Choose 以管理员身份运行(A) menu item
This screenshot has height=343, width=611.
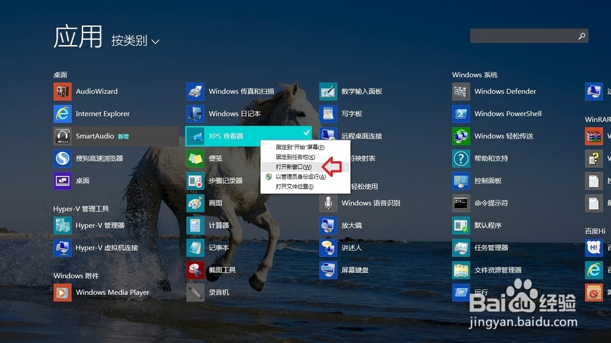pyautogui.click(x=305, y=177)
